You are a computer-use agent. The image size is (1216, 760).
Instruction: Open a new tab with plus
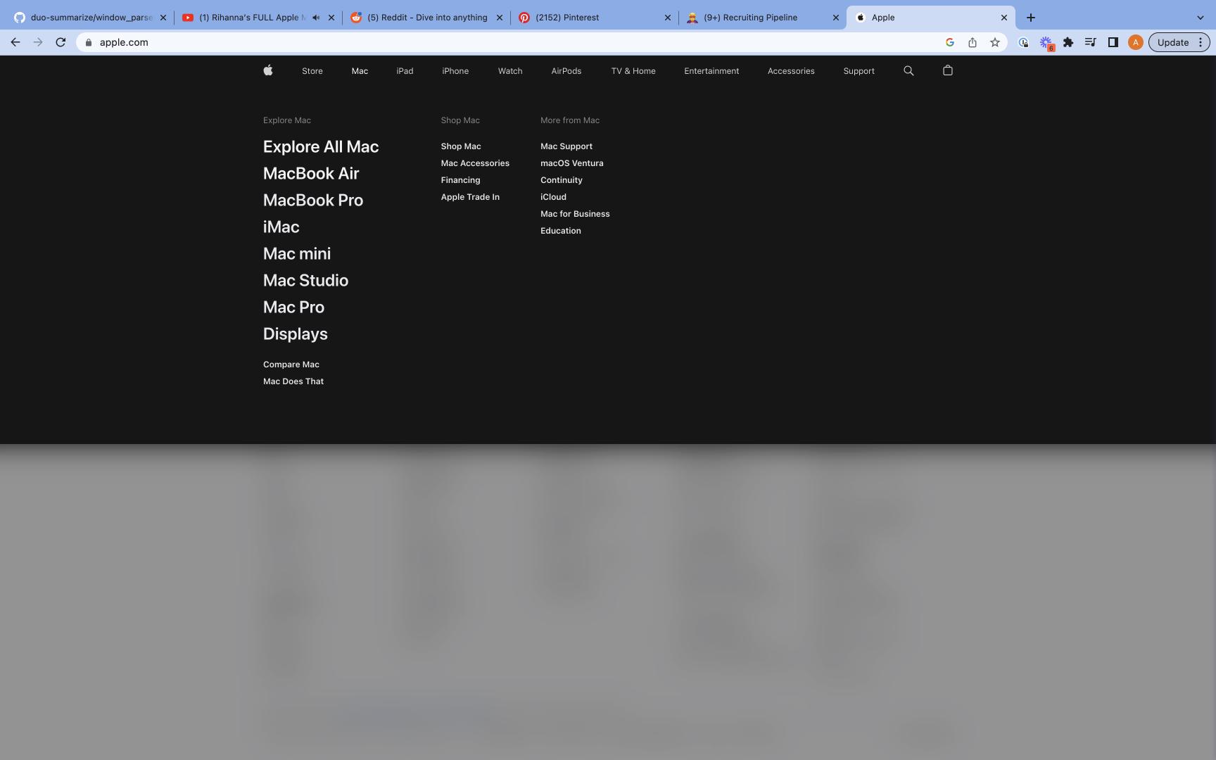pyautogui.click(x=1031, y=18)
